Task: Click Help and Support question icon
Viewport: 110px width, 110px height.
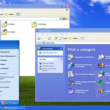Action: point(40,66)
